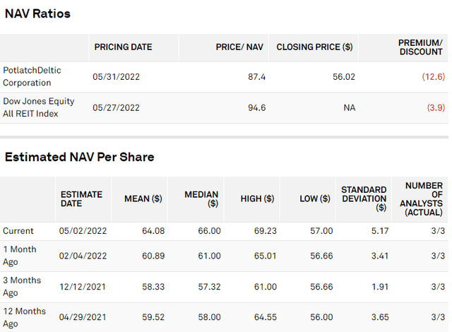Click low 56.66 in 3 Months Ago row
The height and width of the screenshot is (332, 452).
pyautogui.click(x=321, y=287)
